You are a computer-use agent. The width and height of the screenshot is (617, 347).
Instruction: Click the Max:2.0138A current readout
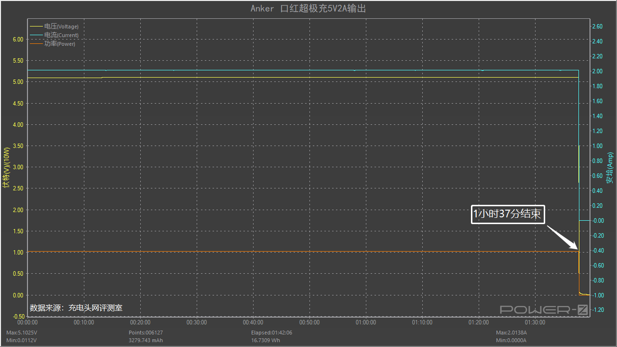tap(512, 333)
